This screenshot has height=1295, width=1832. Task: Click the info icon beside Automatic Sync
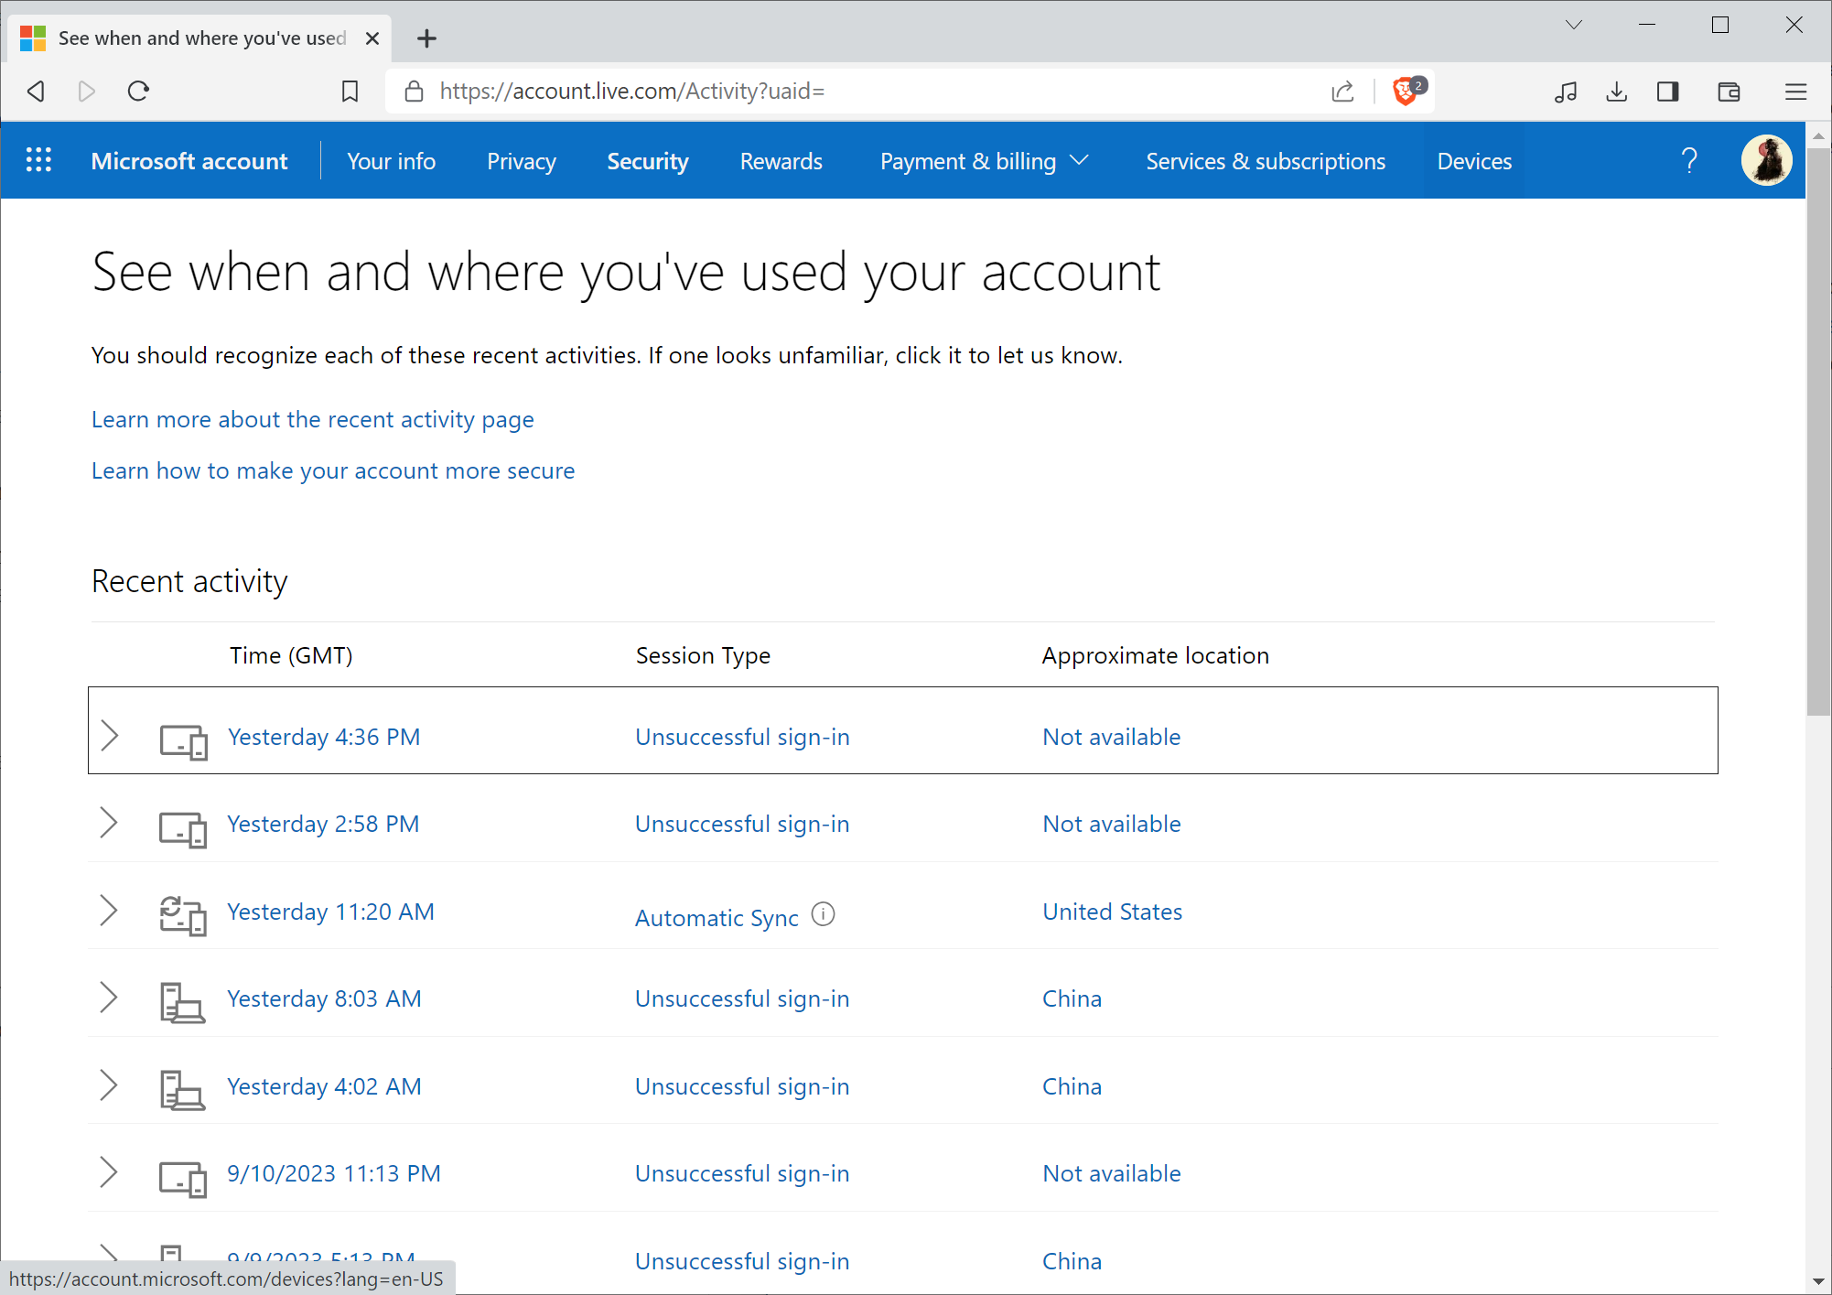(823, 914)
